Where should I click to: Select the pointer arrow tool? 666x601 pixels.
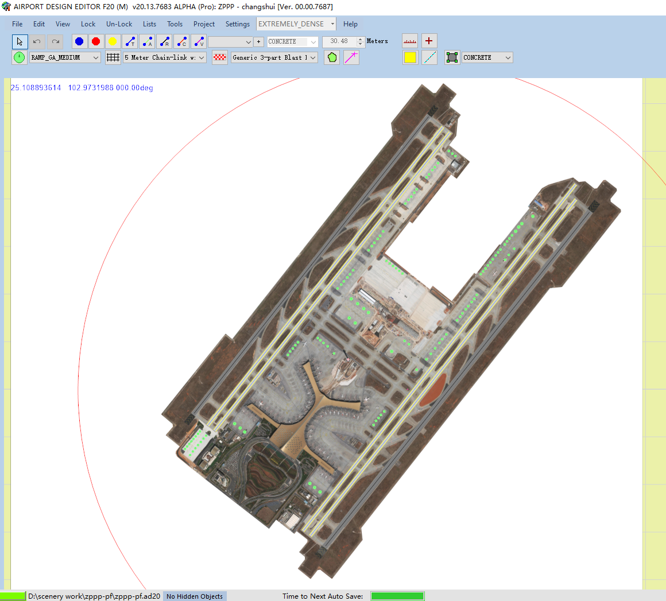(x=20, y=42)
